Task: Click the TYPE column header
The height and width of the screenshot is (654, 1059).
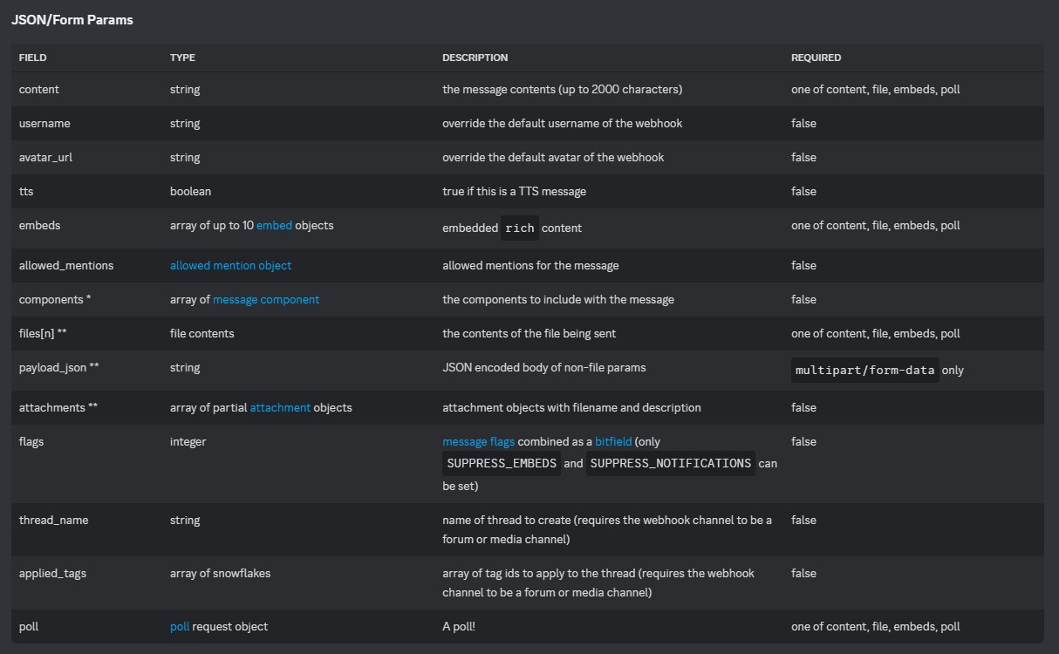Action: point(182,58)
